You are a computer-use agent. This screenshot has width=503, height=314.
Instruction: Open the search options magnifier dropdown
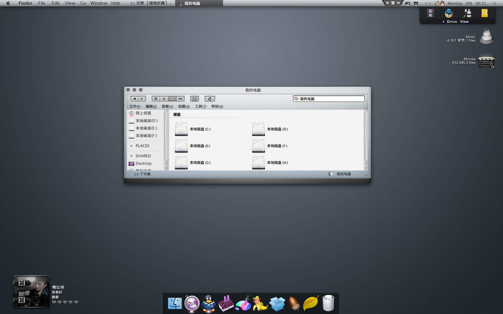(296, 99)
